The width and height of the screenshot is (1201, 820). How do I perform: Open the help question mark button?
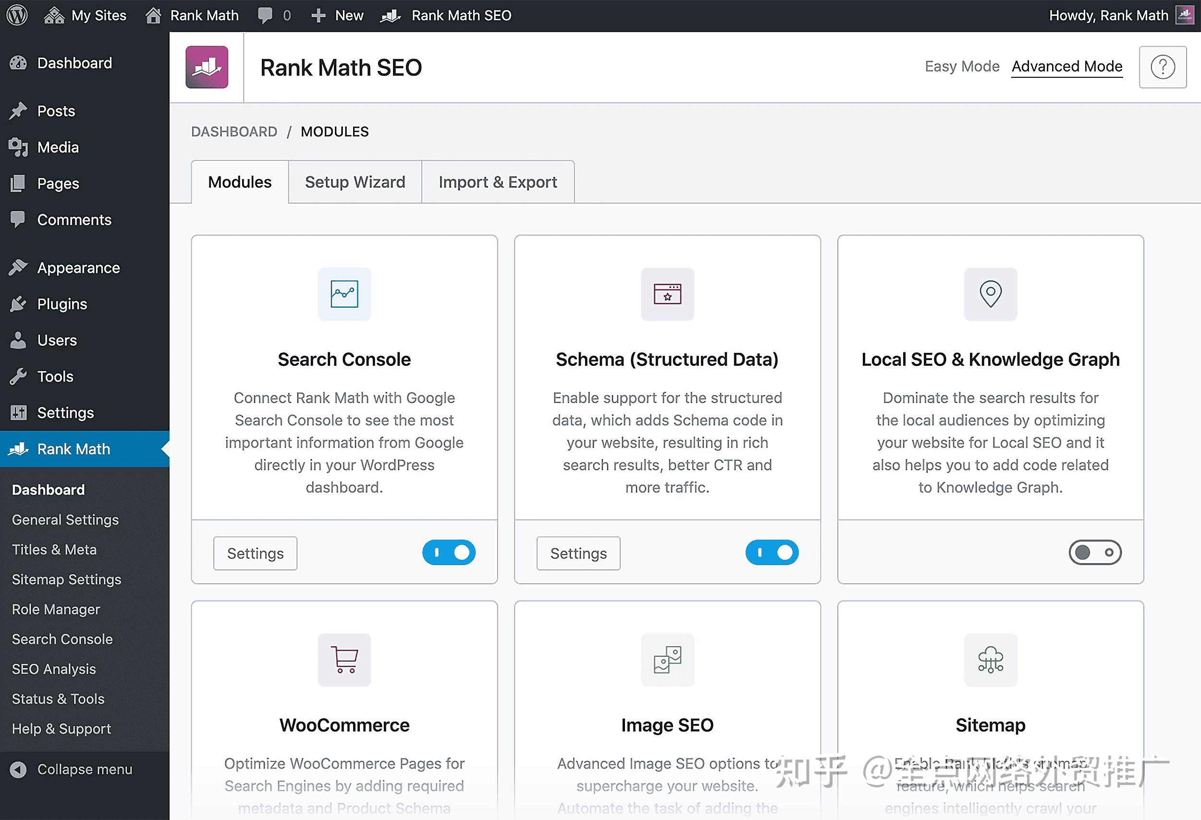[x=1163, y=67]
